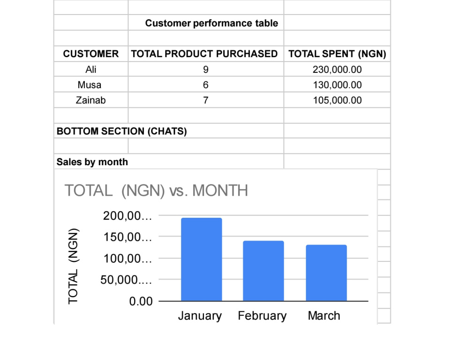
Task: Click the Zainab customer cell
Action: 91,100
